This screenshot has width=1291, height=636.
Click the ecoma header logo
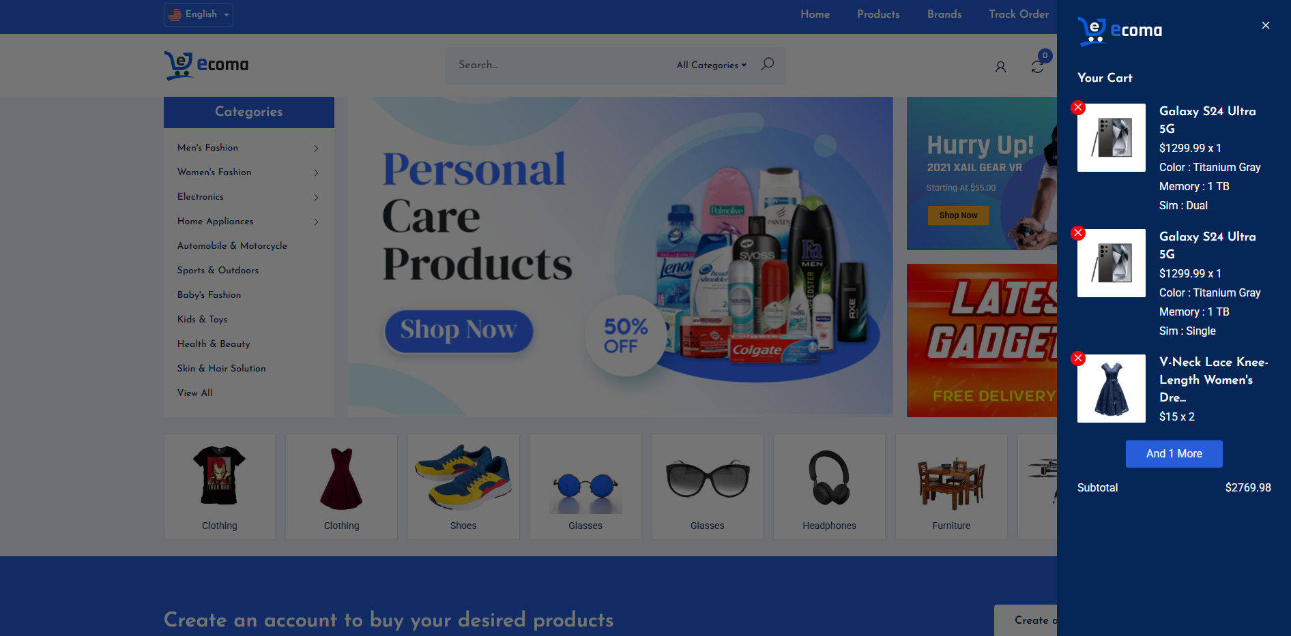(x=206, y=65)
